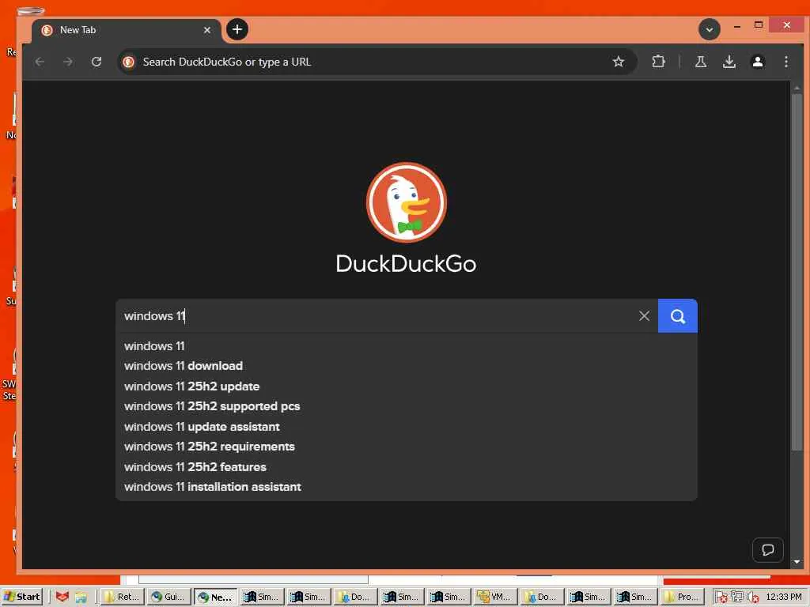This screenshot has width=810, height=607.
Task: Click the system tray security shield icon
Action: pyautogui.click(x=721, y=598)
